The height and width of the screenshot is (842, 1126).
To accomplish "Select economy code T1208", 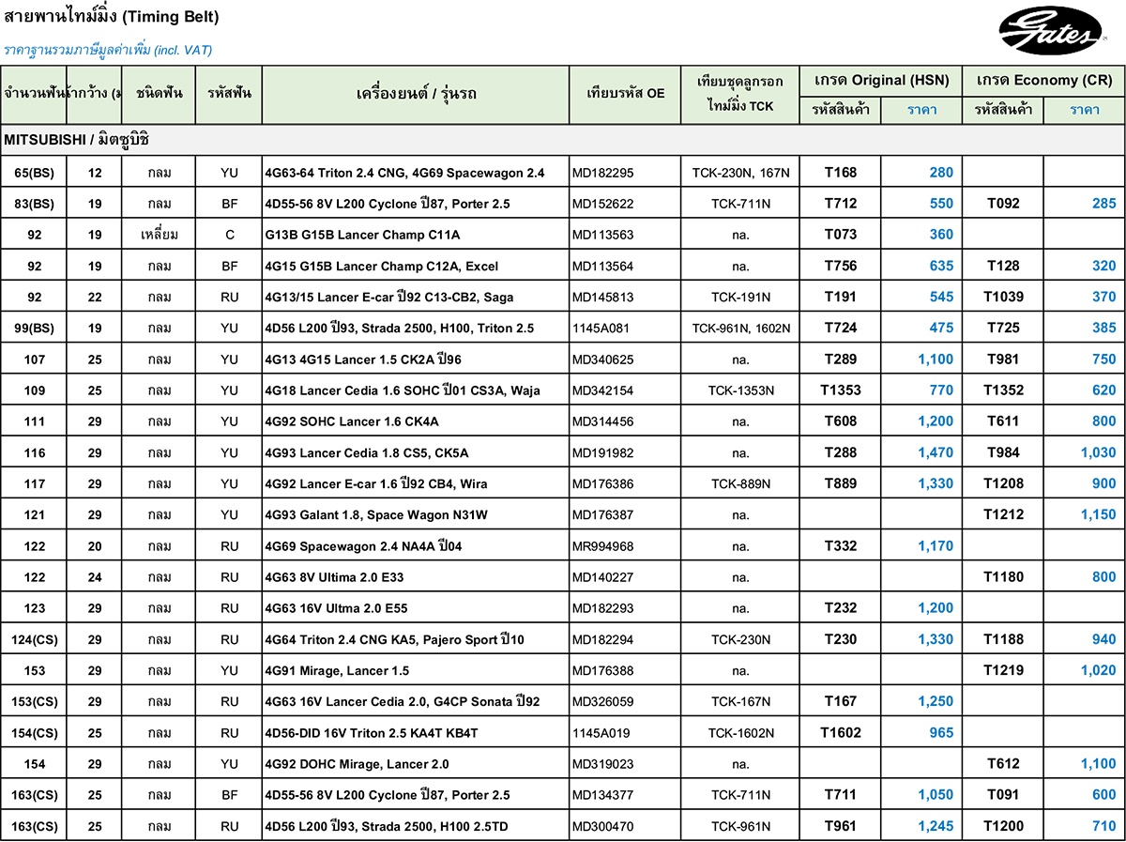I will pos(1003,483).
